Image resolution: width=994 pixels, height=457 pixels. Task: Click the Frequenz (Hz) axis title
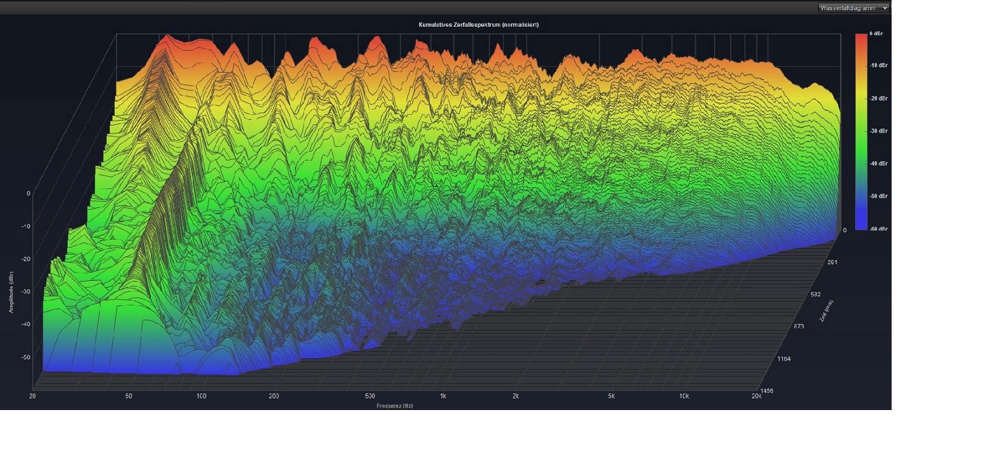point(394,406)
